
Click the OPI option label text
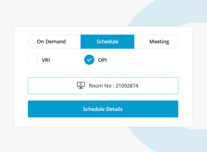(x=103, y=60)
